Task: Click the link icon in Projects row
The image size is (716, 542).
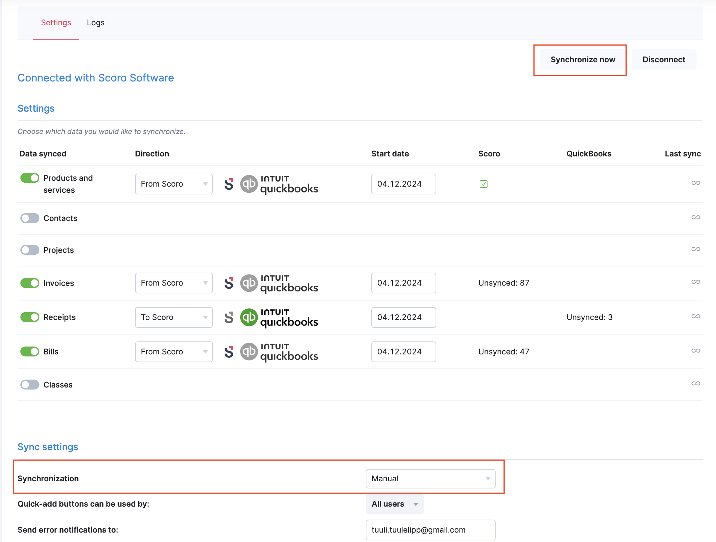Action: tap(696, 249)
